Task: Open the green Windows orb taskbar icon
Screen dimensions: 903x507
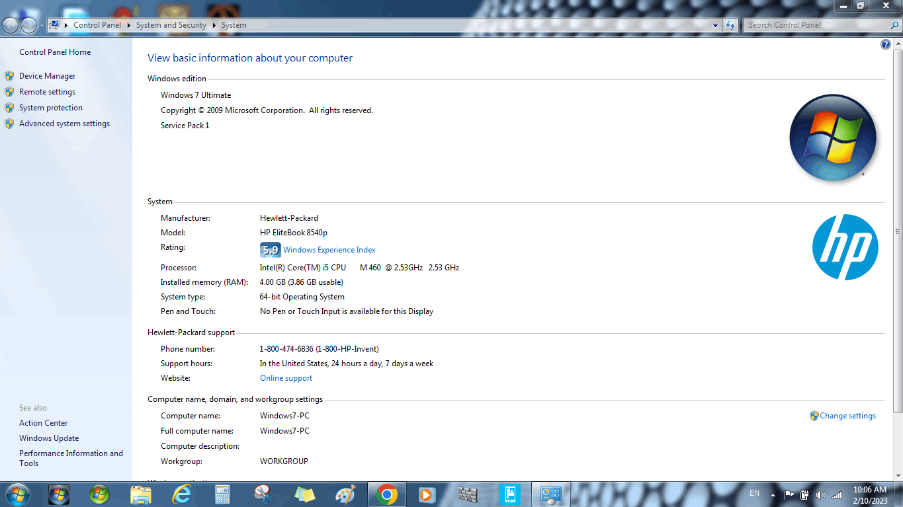Action: tap(99, 494)
